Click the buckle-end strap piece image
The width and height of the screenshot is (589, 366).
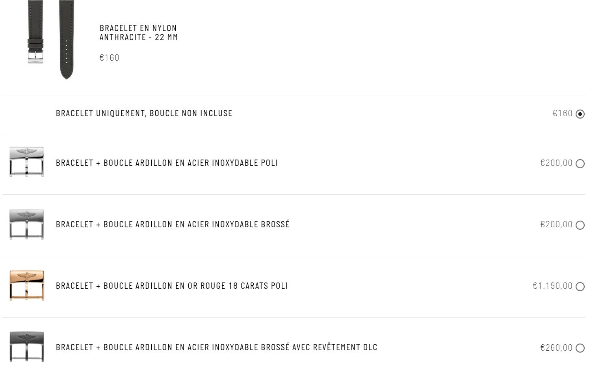tap(35, 32)
